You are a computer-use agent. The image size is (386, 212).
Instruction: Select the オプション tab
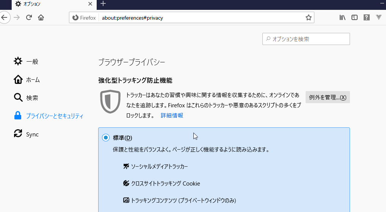coord(54,5)
